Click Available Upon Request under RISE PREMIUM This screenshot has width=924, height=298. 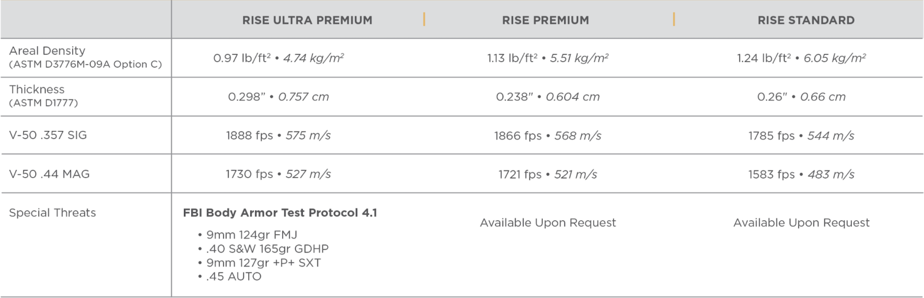[x=548, y=223]
